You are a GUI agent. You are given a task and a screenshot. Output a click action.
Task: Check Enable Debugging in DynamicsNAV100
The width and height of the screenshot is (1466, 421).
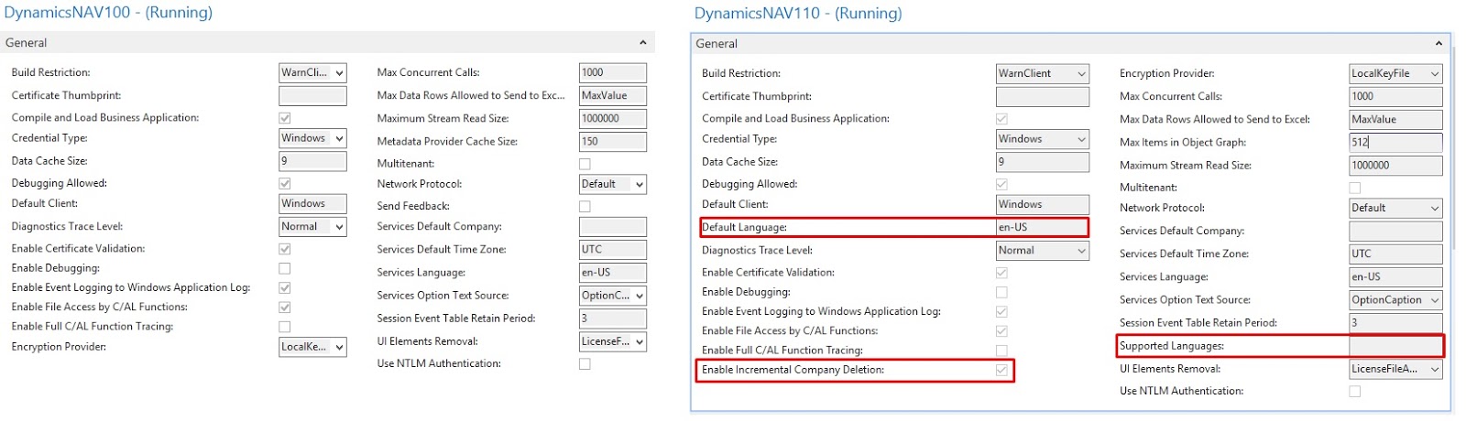[285, 269]
